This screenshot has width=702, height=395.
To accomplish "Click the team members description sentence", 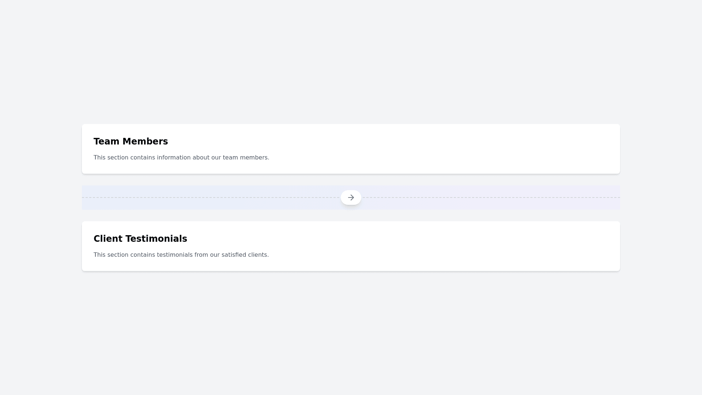I will (x=181, y=158).
